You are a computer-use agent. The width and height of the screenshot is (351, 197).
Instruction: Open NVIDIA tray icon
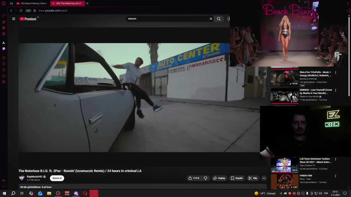pyautogui.click(x=281, y=193)
